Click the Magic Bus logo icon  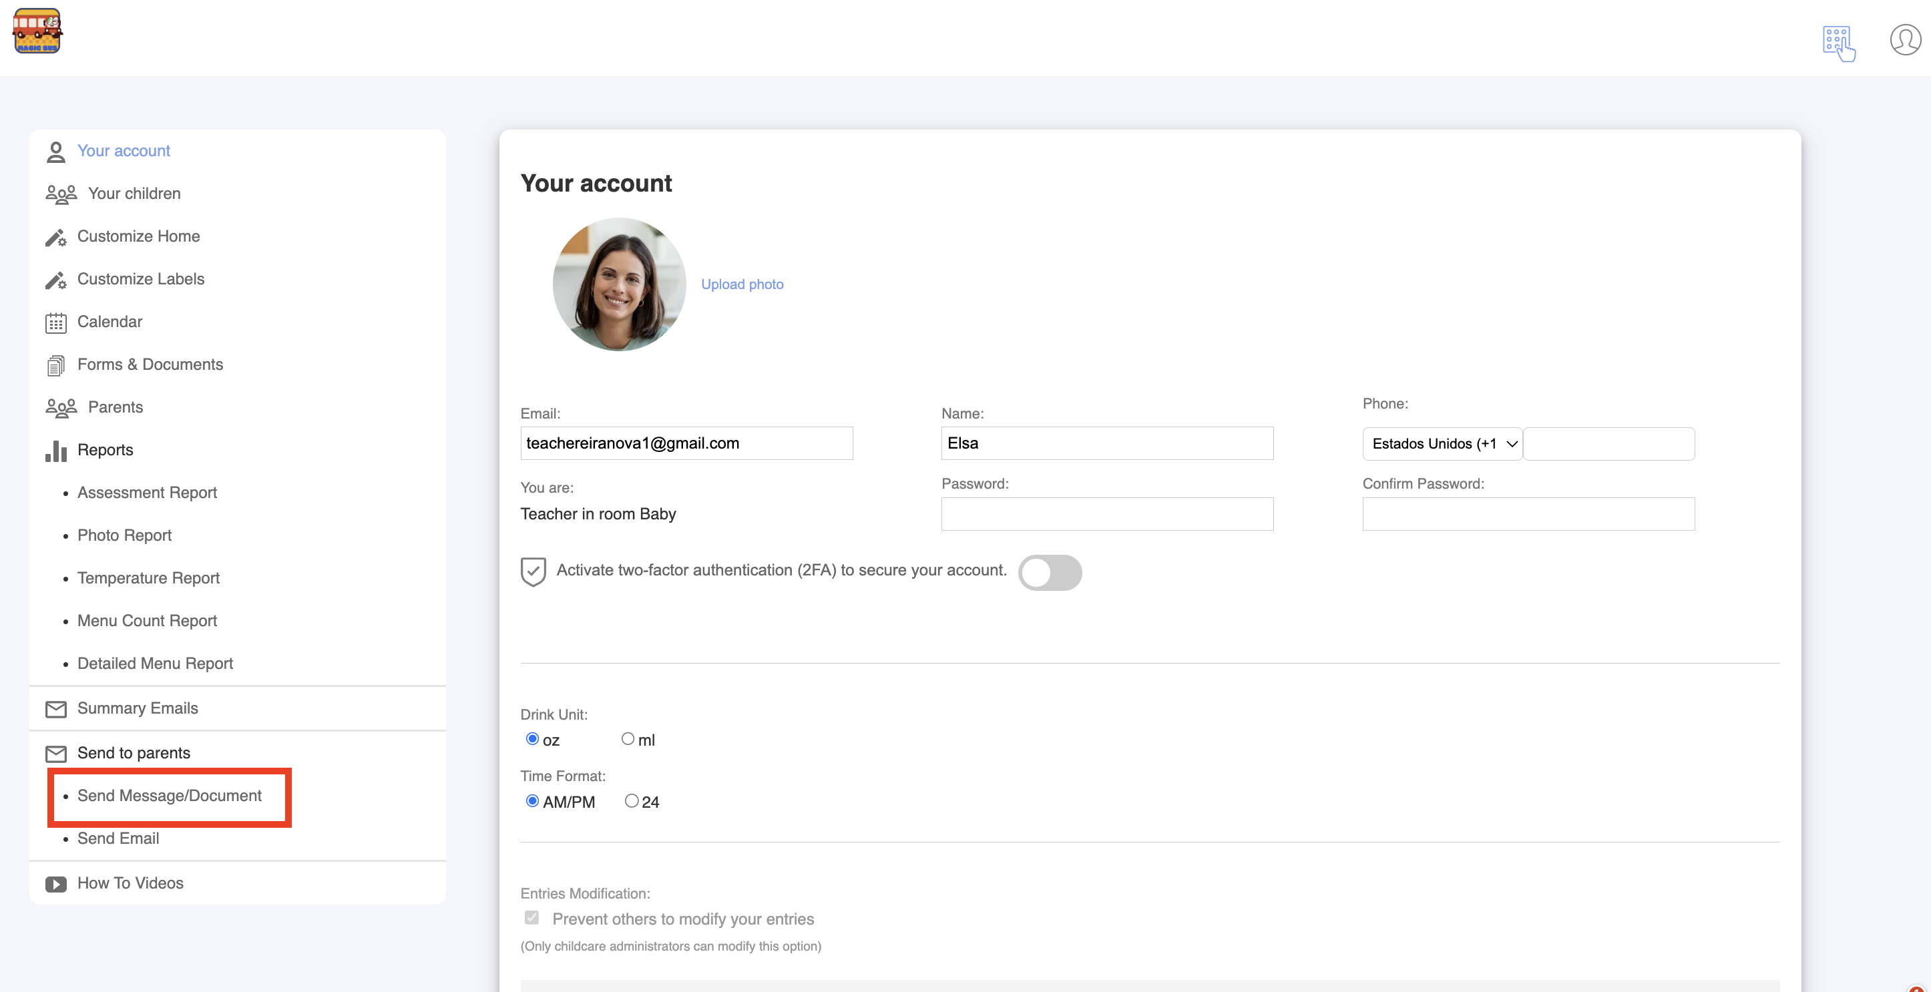[x=37, y=31]
